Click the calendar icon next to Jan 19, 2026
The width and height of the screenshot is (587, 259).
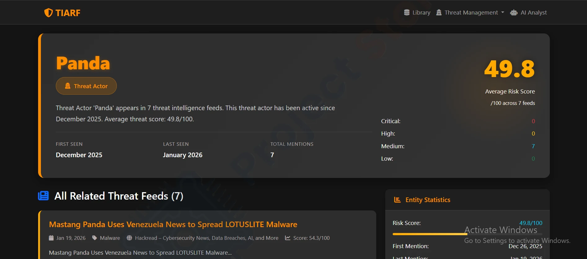point(51,238)
